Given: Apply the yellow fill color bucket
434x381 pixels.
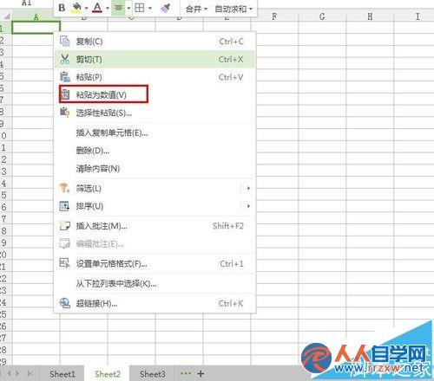Looking at the screenshot, I should click(76, 8).
